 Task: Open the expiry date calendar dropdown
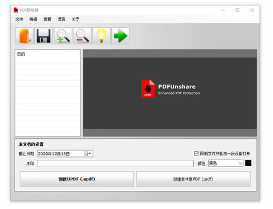(88, 154)
